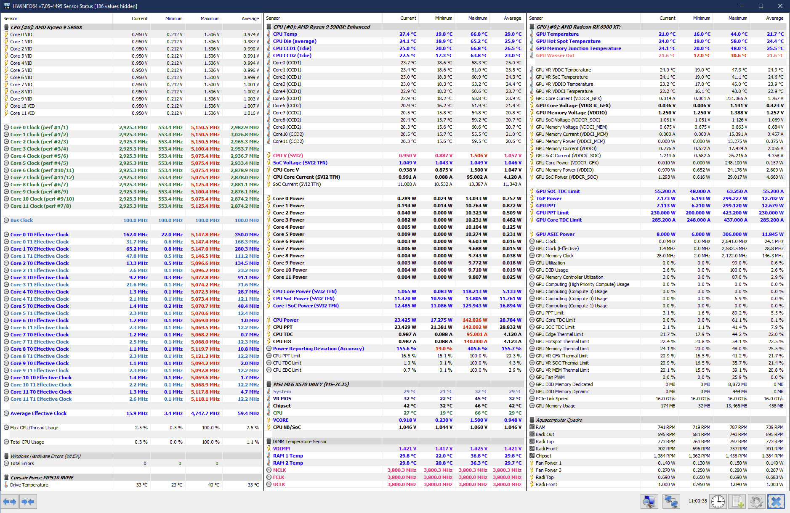Viewport: 790px width, 513px height.
Task: Select the Aquacomputer Quadro section header
Action: click(x=657, y=420)
